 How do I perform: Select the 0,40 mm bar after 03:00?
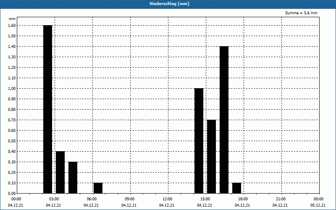[x=60, y=172]
